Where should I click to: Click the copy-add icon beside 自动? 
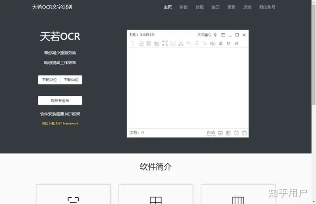(x=220, y=133)
